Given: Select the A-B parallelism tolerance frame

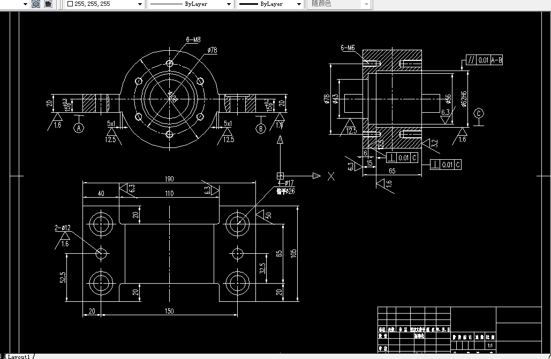Looking at the screenshot, I should [484, 60].
